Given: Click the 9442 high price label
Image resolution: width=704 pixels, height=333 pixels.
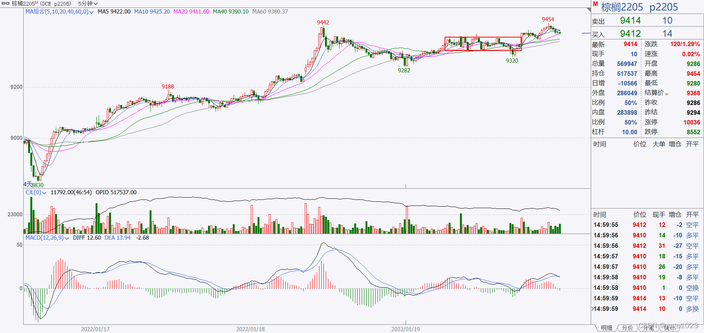Looking at the screenshot, I should coord(323,22).
